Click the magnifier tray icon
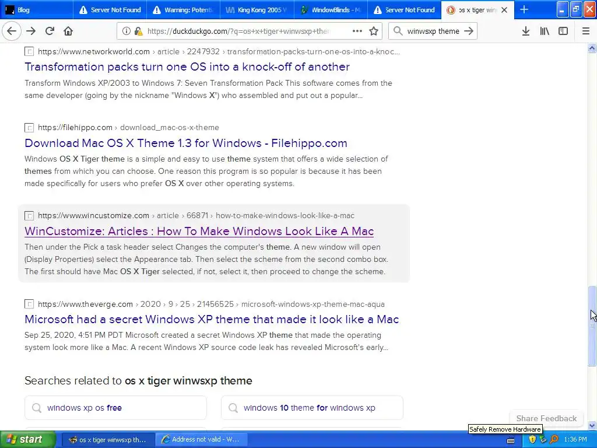This screenshot has width=597, height=448. pos(554,439)
